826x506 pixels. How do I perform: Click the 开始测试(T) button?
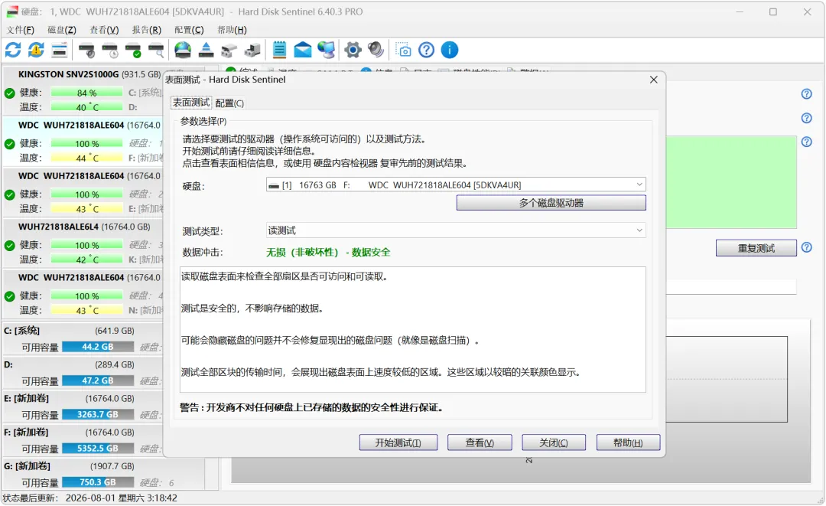(x=398, y=442)
